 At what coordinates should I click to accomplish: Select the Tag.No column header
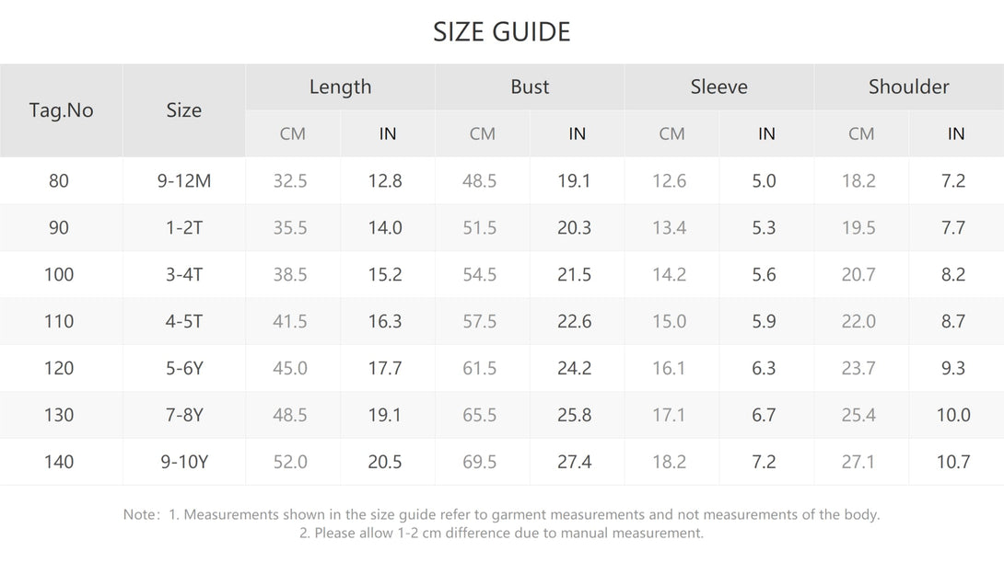[61, 110]
